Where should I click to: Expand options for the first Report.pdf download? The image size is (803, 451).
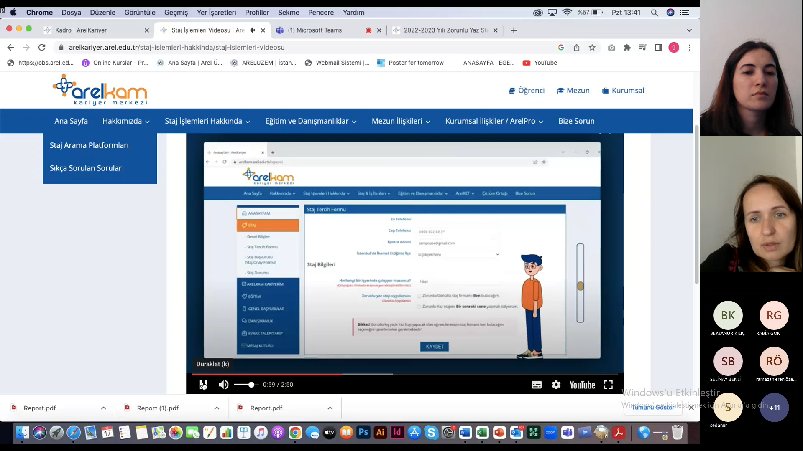point(104,408)
